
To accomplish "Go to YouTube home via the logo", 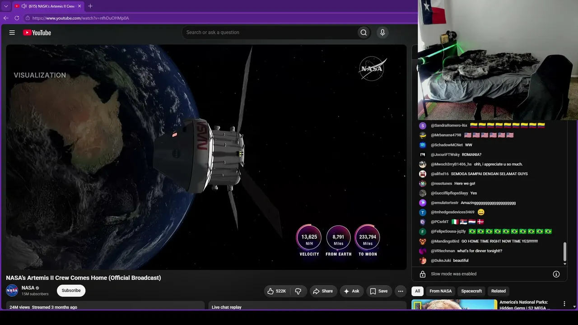I will (x=37, y=32).
